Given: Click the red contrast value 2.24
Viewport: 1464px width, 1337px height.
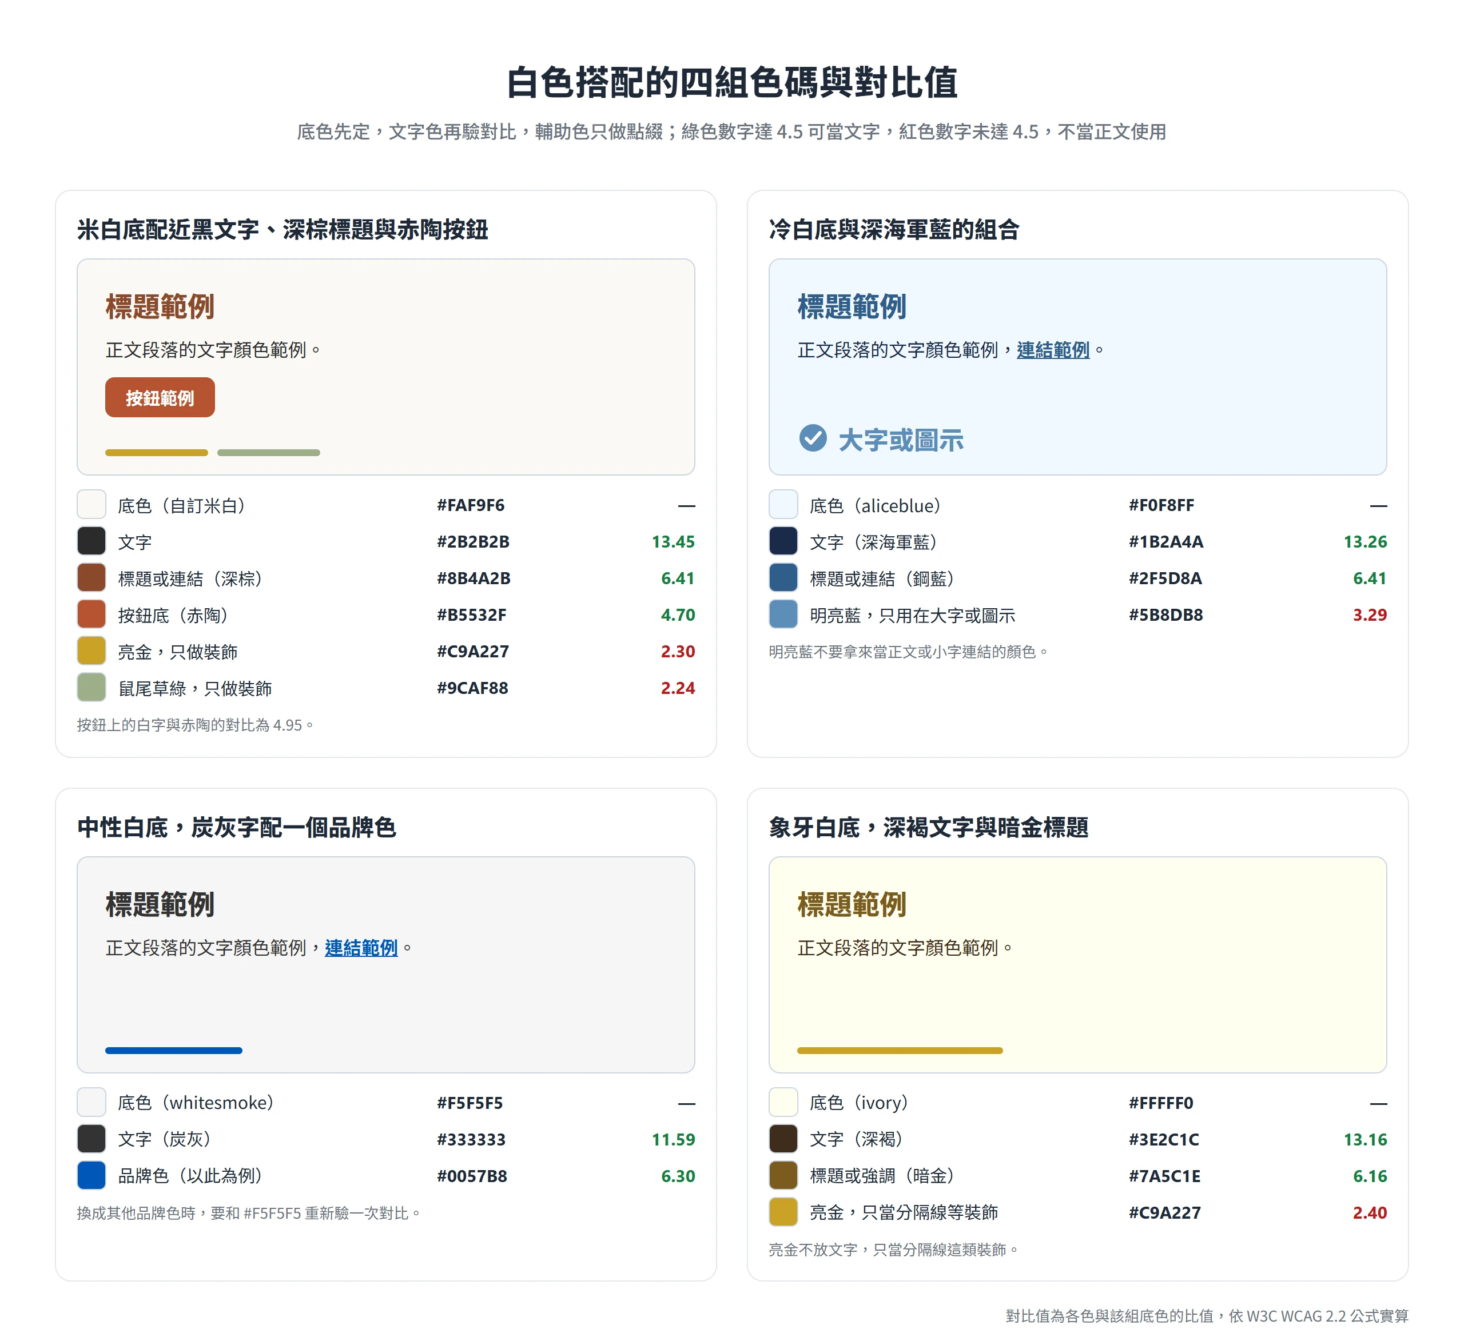Looking at the screenshot, I should tap(678, 688).
